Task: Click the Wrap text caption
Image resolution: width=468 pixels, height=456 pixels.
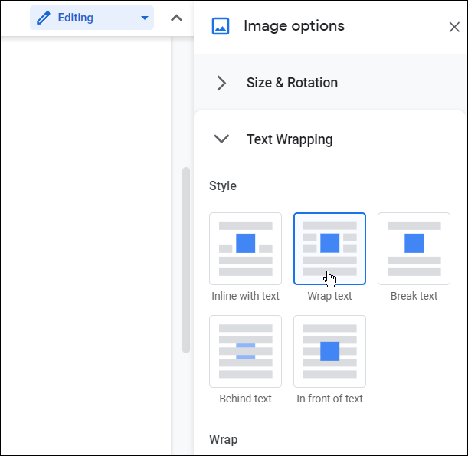Action: 329,296
